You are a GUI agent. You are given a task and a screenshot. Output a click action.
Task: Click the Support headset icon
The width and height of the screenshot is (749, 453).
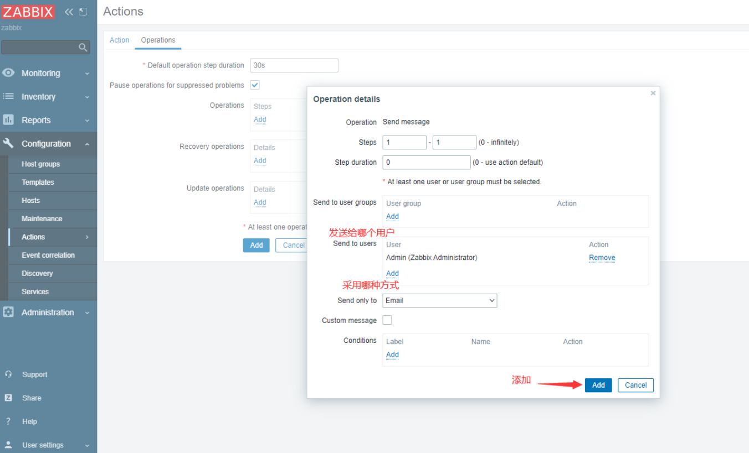[8, 374]
